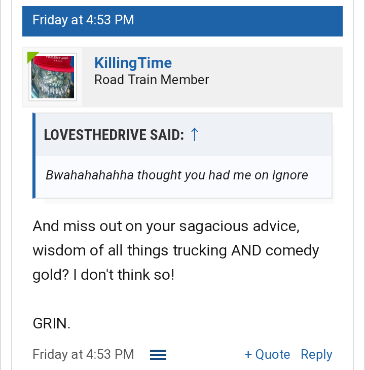Open the post permalink timestamp at bottom
This screenshot has width=365, height=370.
tap(83, 355)
